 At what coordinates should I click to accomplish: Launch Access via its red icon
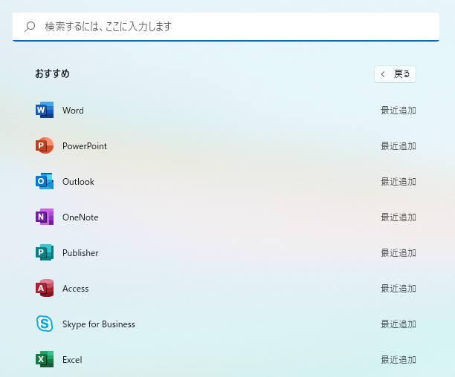coord(45,288)
